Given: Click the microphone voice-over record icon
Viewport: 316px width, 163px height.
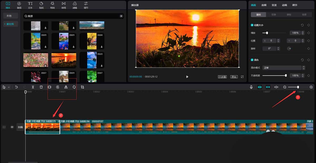Looking at the screenshot, I should pyautogui.click(x=251, y=87).
